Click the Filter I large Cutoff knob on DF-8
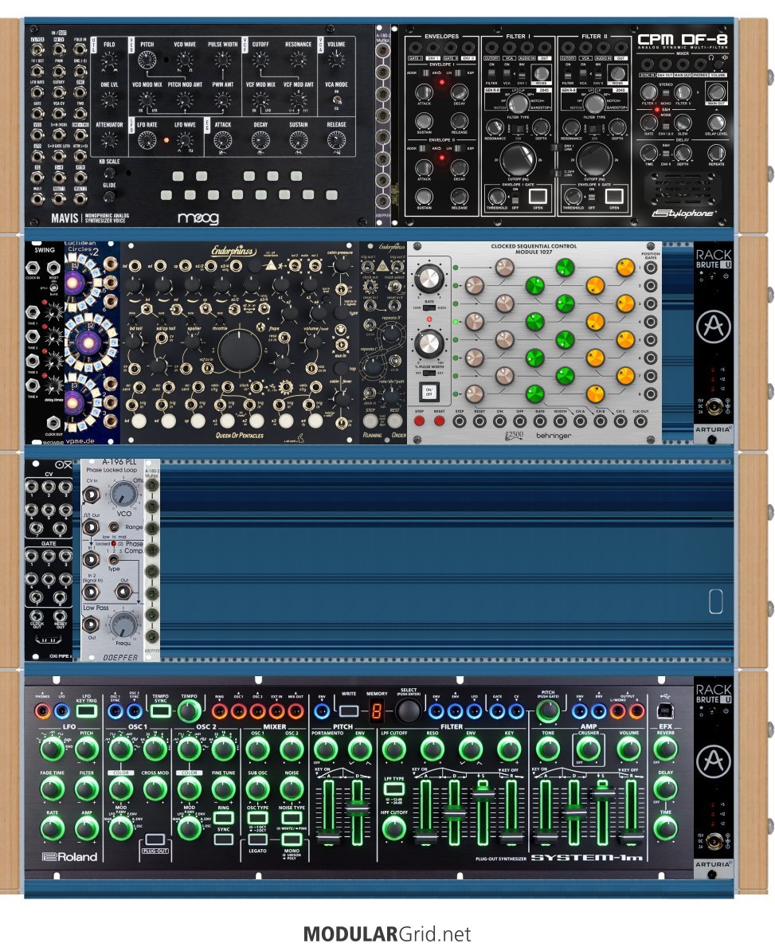The height and width of the screenshot is (951, 775). [x=517, y=160]
